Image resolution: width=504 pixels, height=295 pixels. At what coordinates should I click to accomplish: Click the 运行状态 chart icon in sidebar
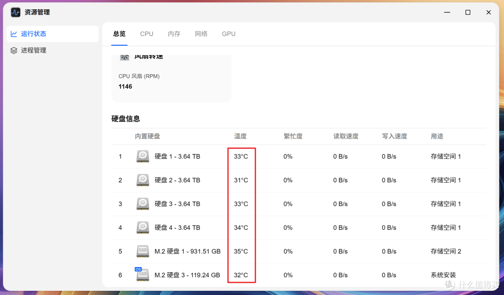tap(14, 34)
